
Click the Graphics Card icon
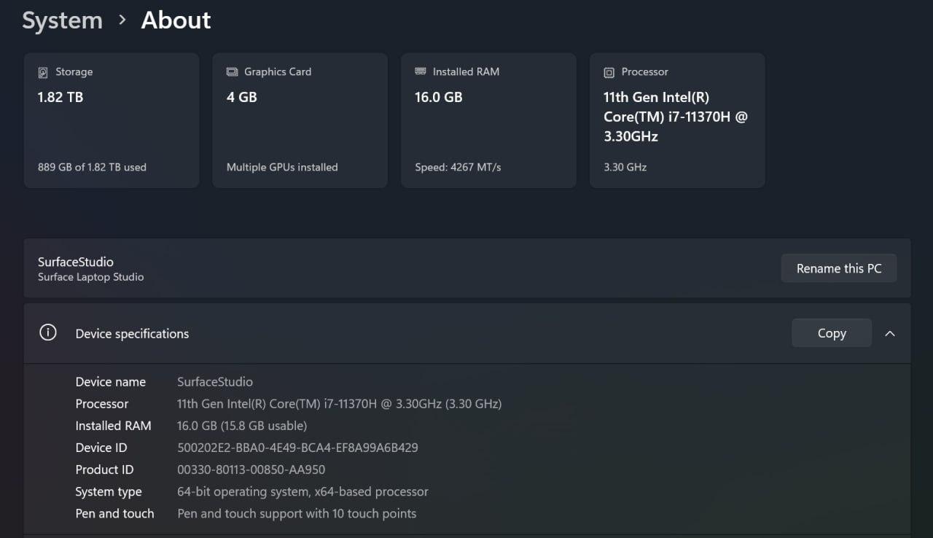(232, 72)
